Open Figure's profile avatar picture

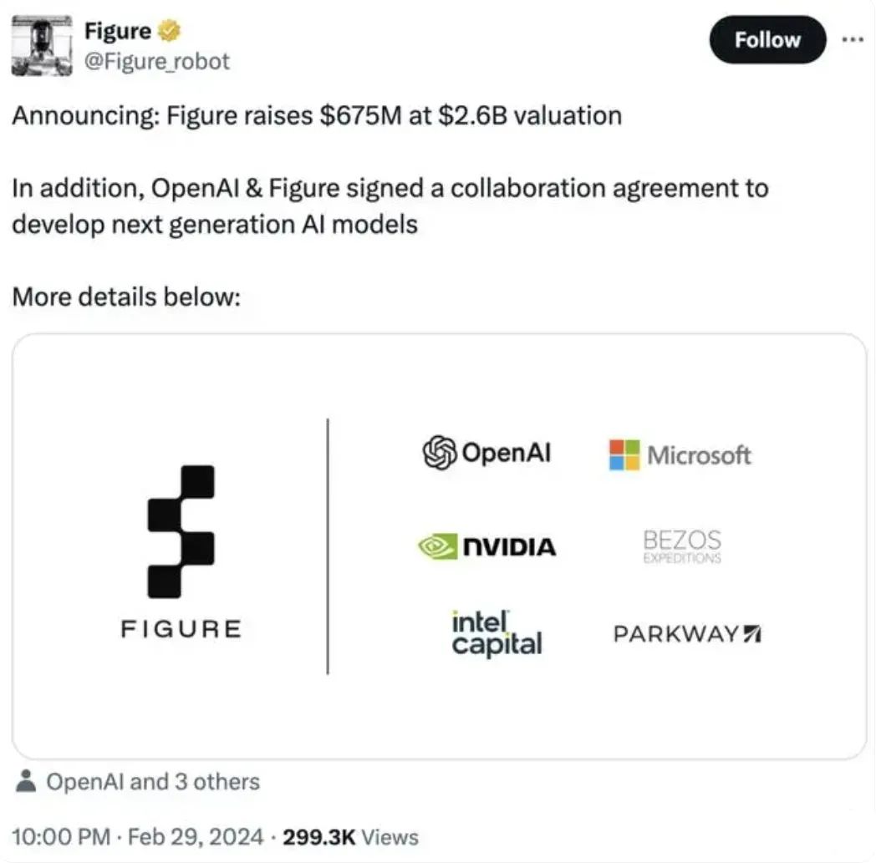(42, 46)
